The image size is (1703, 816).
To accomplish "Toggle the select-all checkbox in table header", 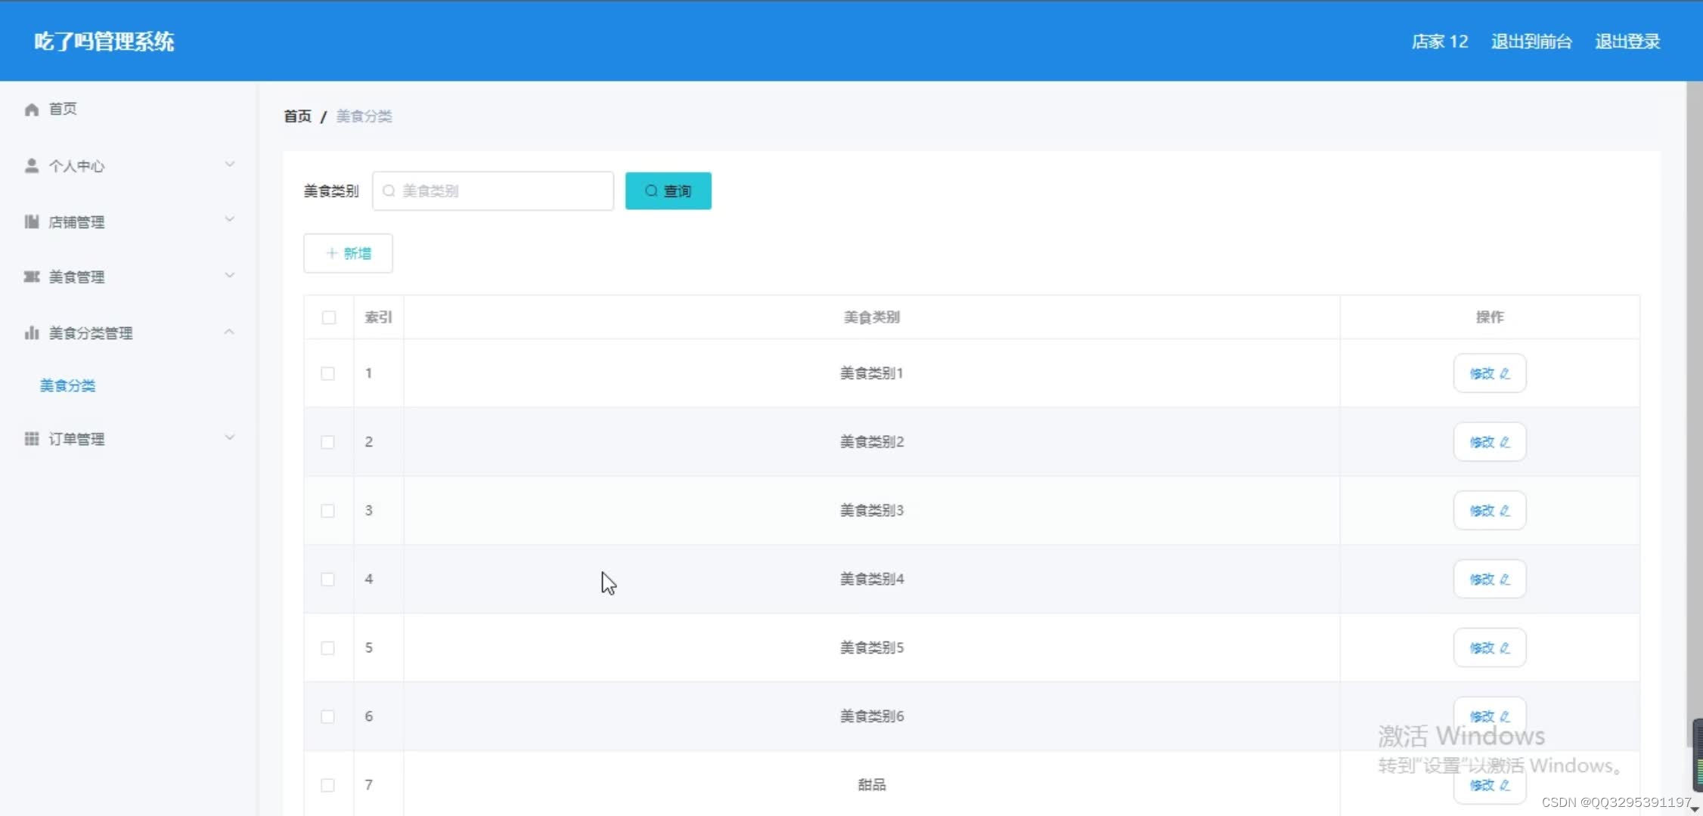I will [x=329, y=317].
